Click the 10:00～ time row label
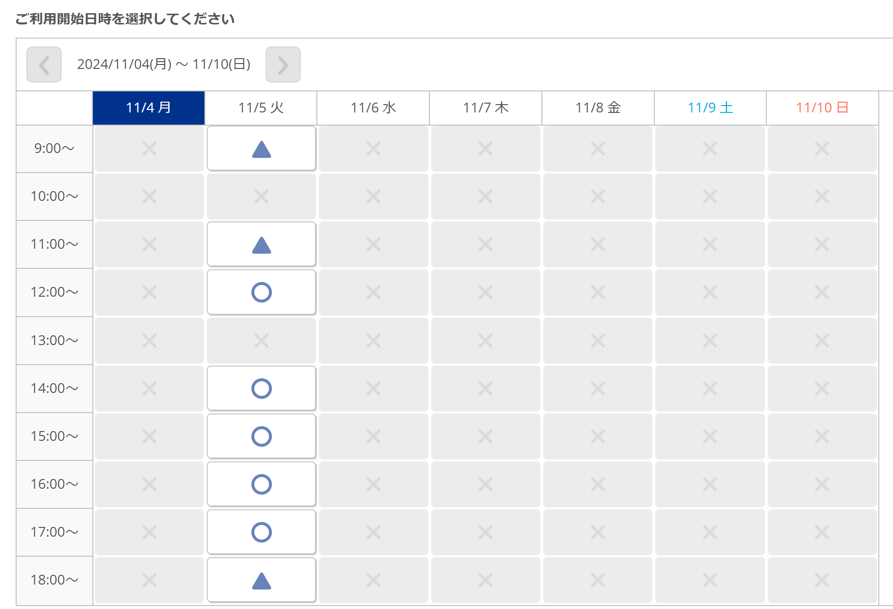 coord(54,196)
